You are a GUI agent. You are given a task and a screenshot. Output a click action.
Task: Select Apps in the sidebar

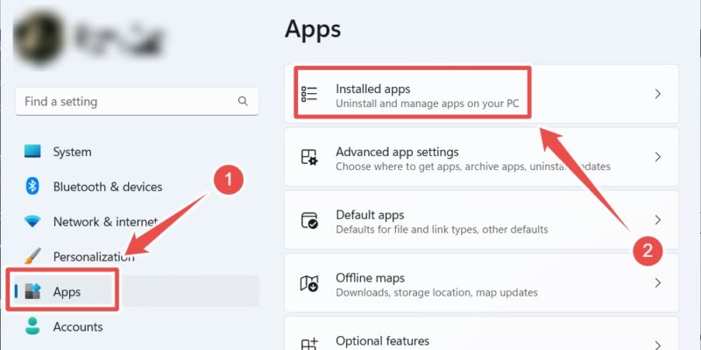(x=137, y=291)
